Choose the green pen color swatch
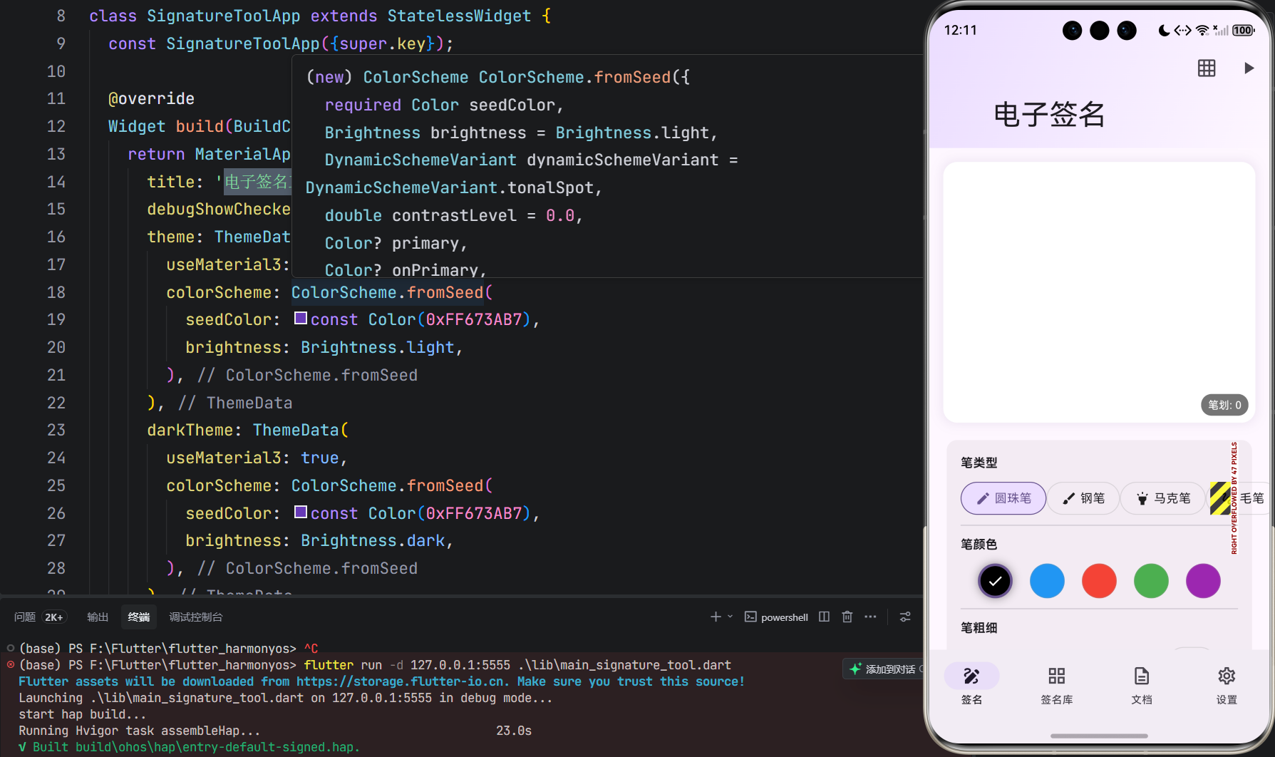The width and height of the screenshot is (1275, 757). 1151,581
